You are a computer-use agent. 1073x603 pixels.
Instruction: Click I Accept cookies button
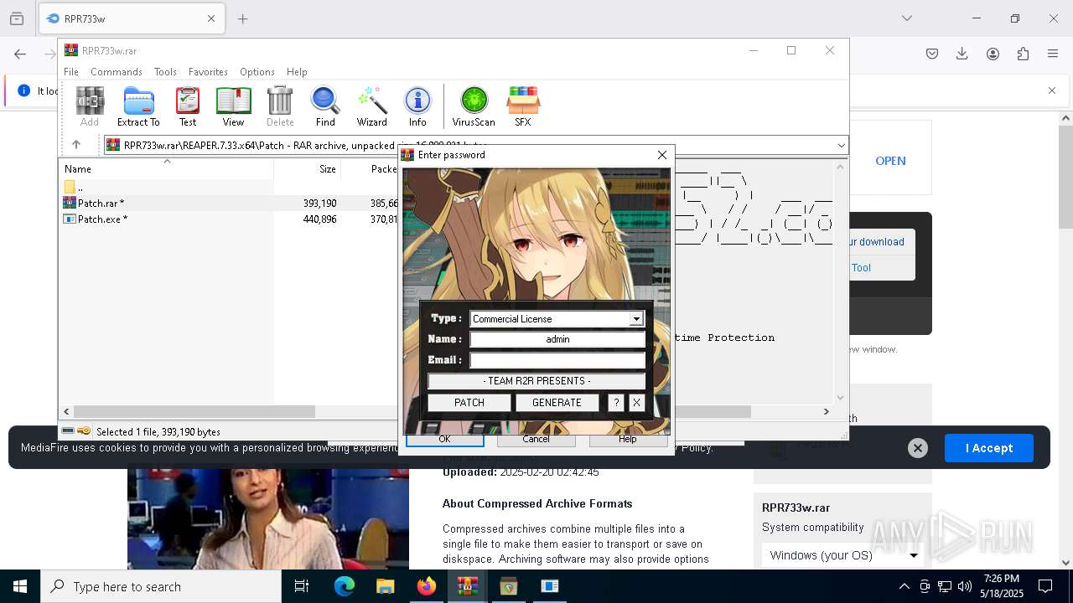(989, 448)
